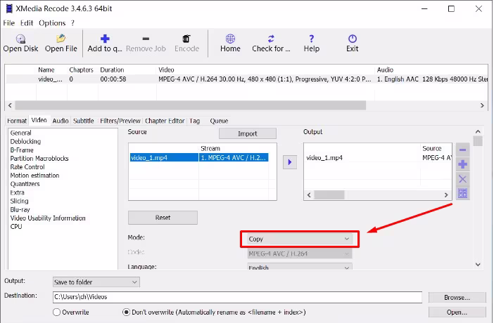Open the Help question mark icon

pos(311,39)
